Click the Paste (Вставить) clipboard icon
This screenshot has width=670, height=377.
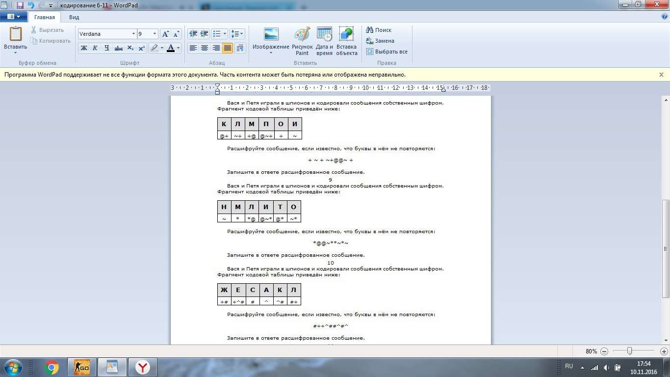point(15,34)
